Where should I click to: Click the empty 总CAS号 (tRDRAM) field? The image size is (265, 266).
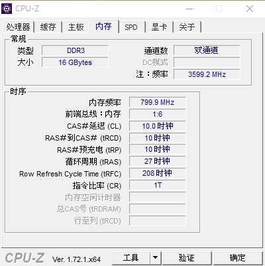click(158, 209)
